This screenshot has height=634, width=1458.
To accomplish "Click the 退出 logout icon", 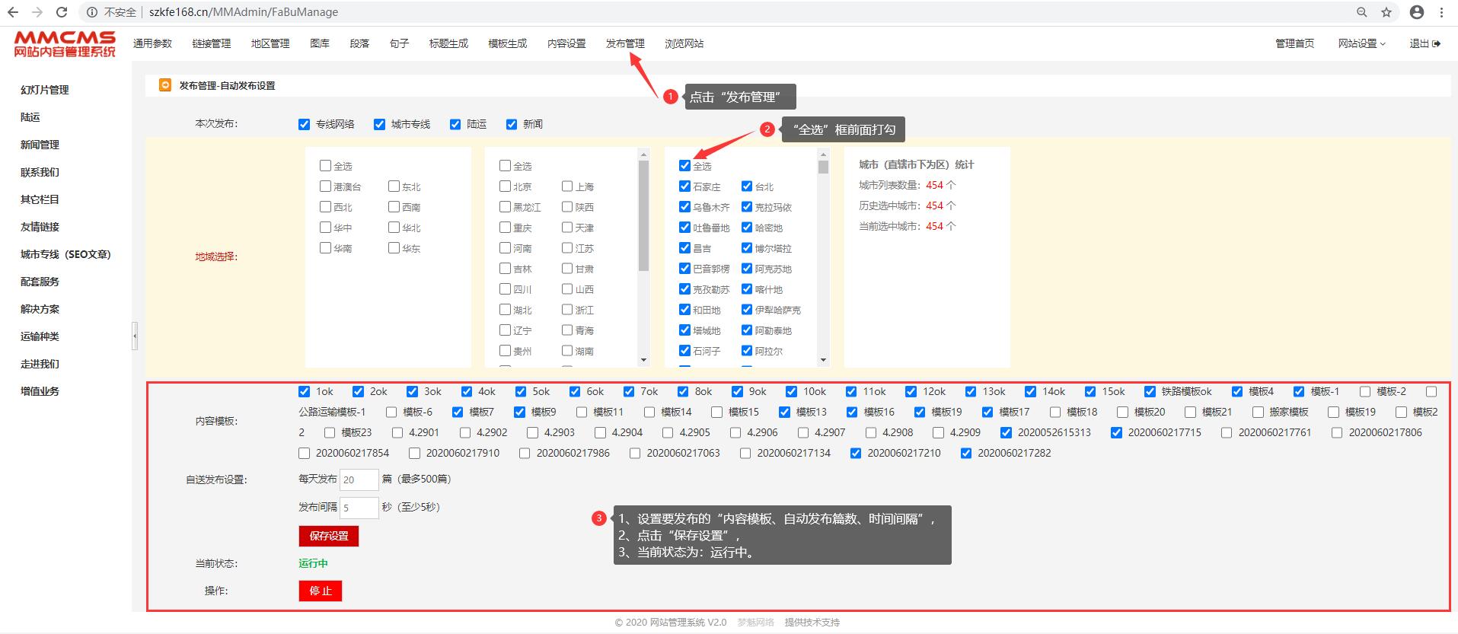I will pos(1436,43).
